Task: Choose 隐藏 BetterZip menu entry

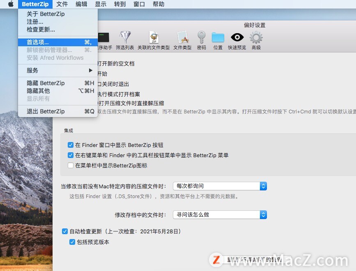Action: [58, 83]
